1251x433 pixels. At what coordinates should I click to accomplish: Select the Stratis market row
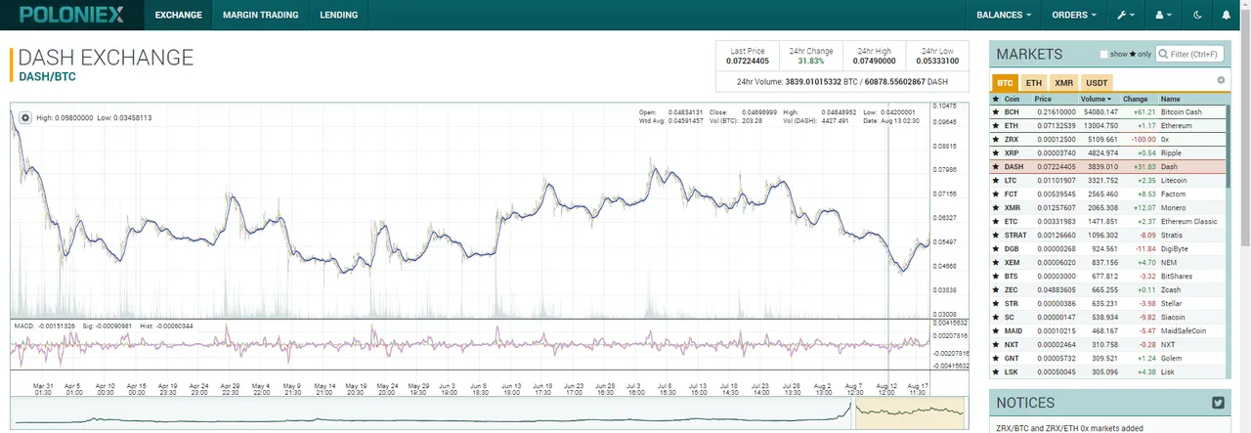click(1109, 236)
